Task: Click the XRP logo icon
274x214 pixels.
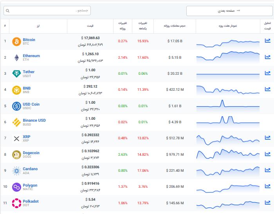Action: pyautogui.click(x=16, y=139)
